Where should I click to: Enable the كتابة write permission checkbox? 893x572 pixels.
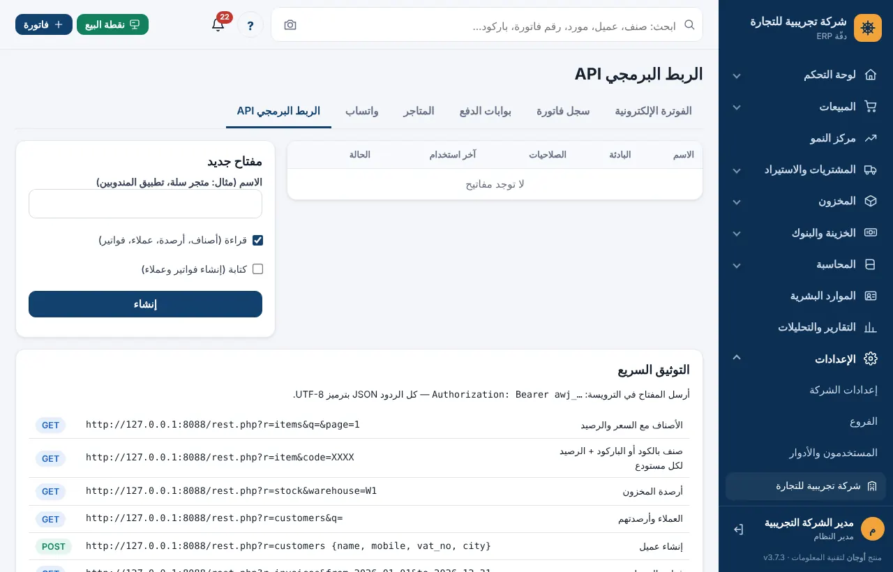(257, 269)
